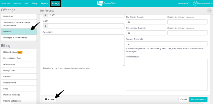Image resolution: width=213 pixels, height=104 pixels.
Task: Open Fillable Forms
Action: tap(19, 82)
